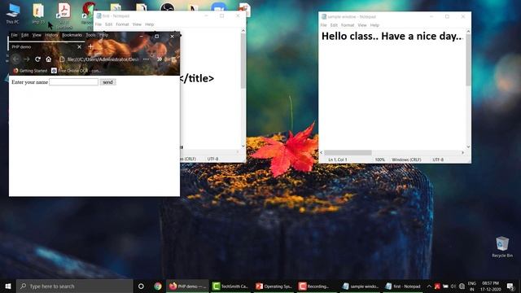Click the Type here to search box
The width and height of the screenshot is (521, 293).
(x=74, y=286)
